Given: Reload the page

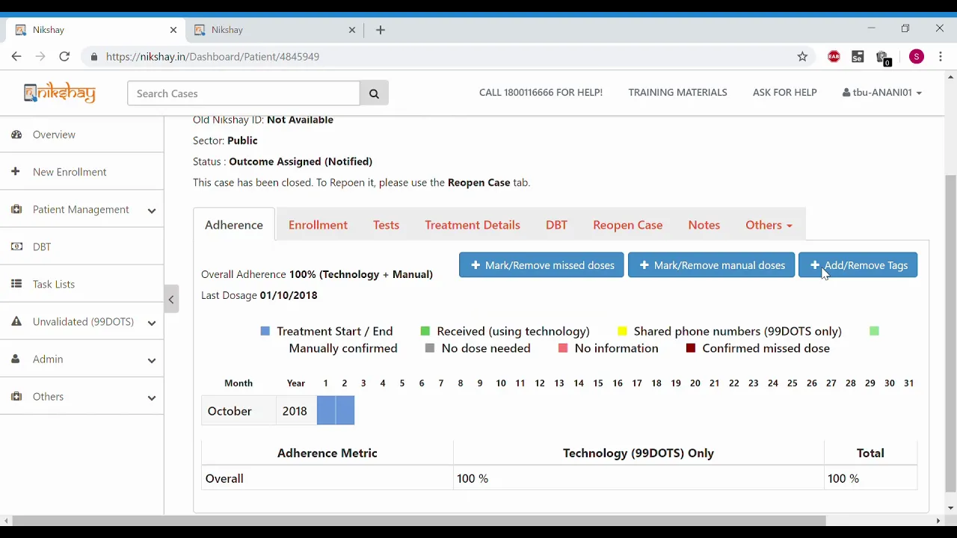Looking at the screenshot, I should [x=64, y=57].
